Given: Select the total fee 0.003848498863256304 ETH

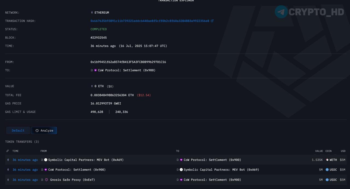Looking at the screenshot, I should (x=112, y=95).
